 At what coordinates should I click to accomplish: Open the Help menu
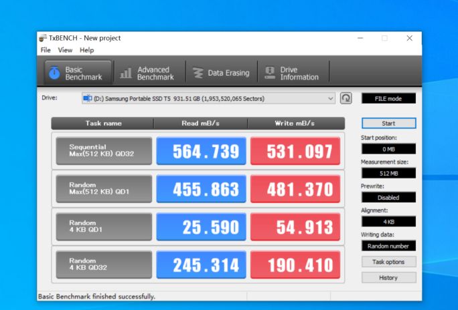(87, 50)
